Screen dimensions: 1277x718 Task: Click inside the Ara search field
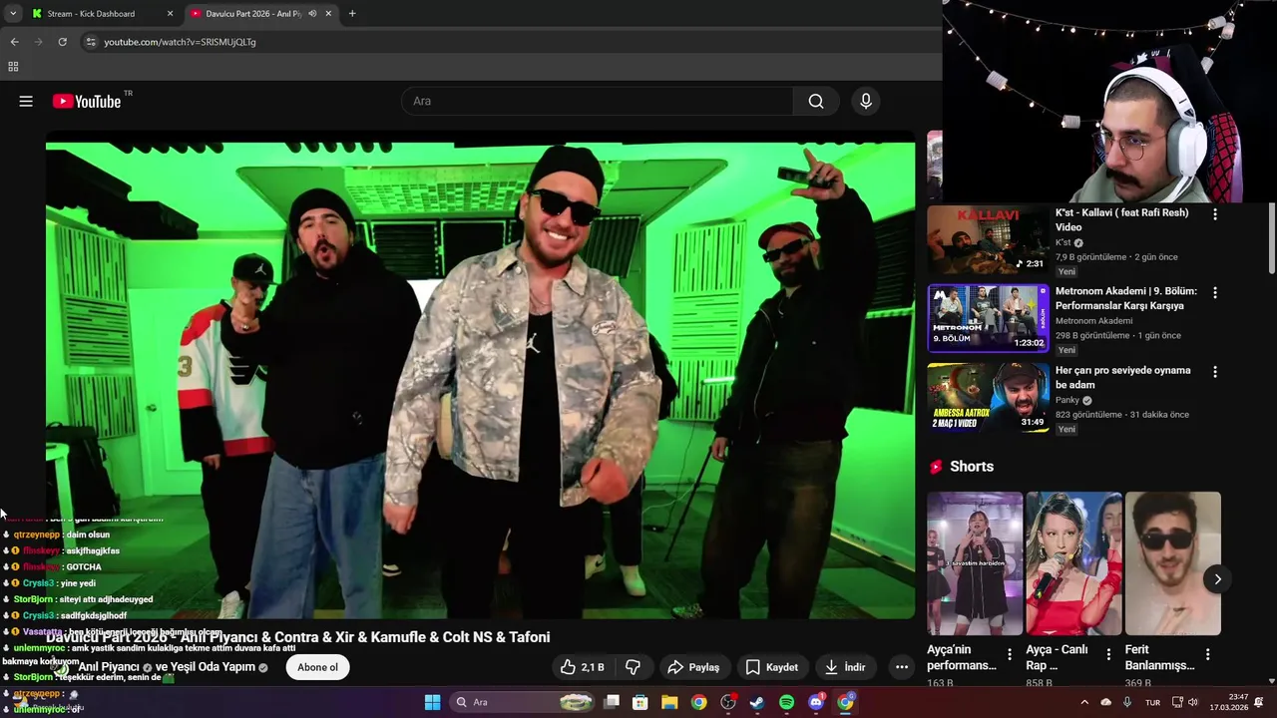(597, 101)
